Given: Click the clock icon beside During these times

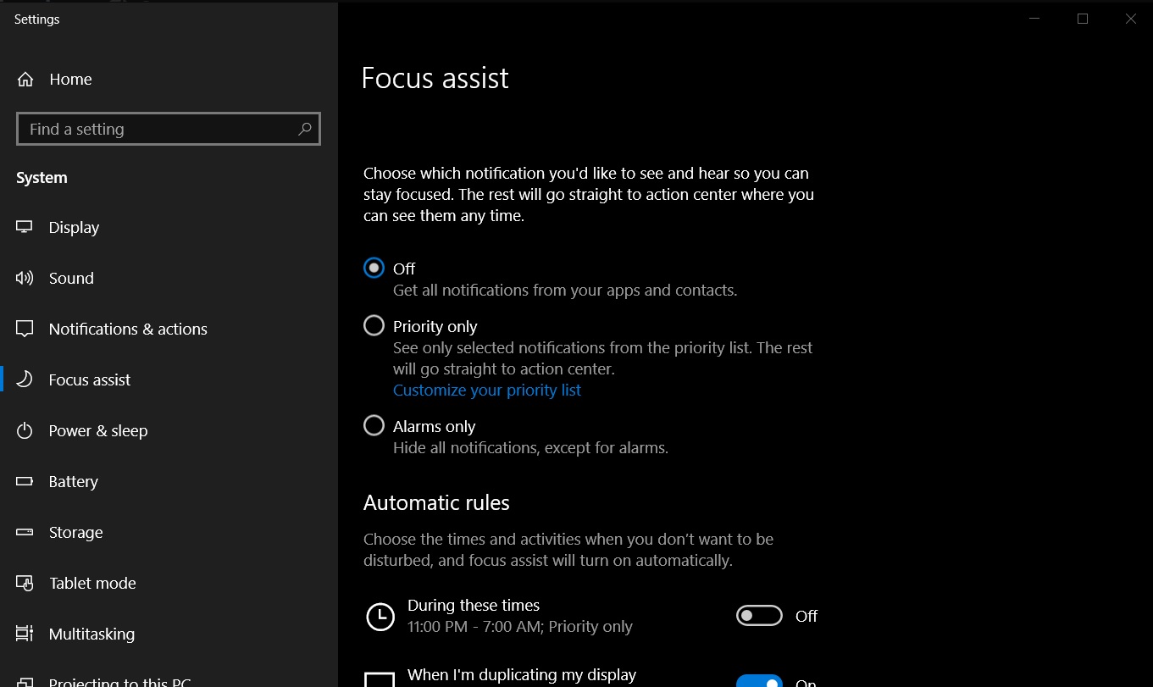Looking at the screenshot, I should (x=380, y=617).
